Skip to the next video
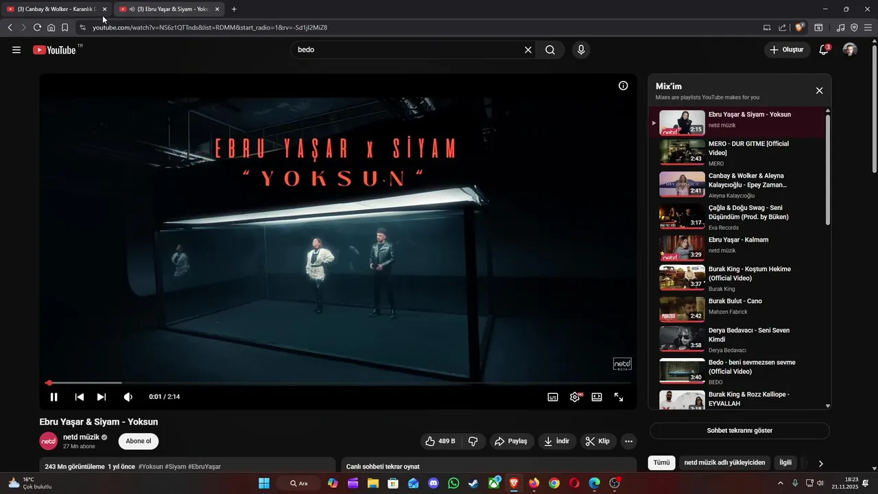 102,397
